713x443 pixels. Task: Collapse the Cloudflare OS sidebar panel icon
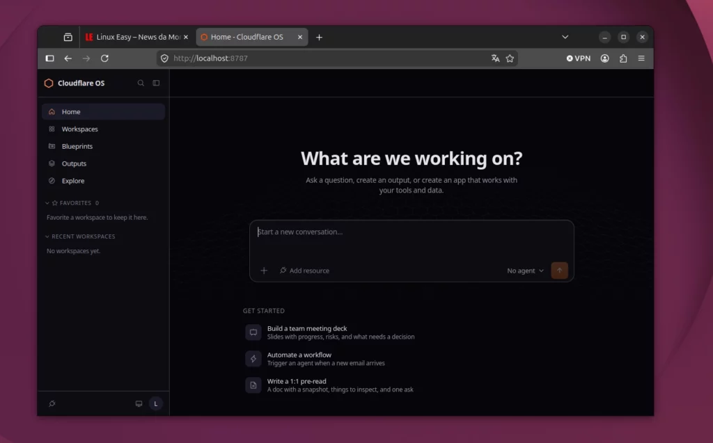[156, 83]
